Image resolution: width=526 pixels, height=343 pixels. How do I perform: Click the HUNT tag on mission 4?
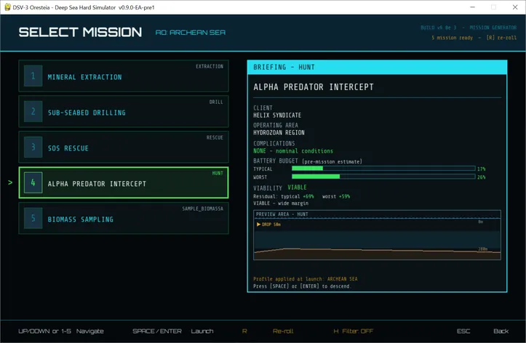[218, 173]
